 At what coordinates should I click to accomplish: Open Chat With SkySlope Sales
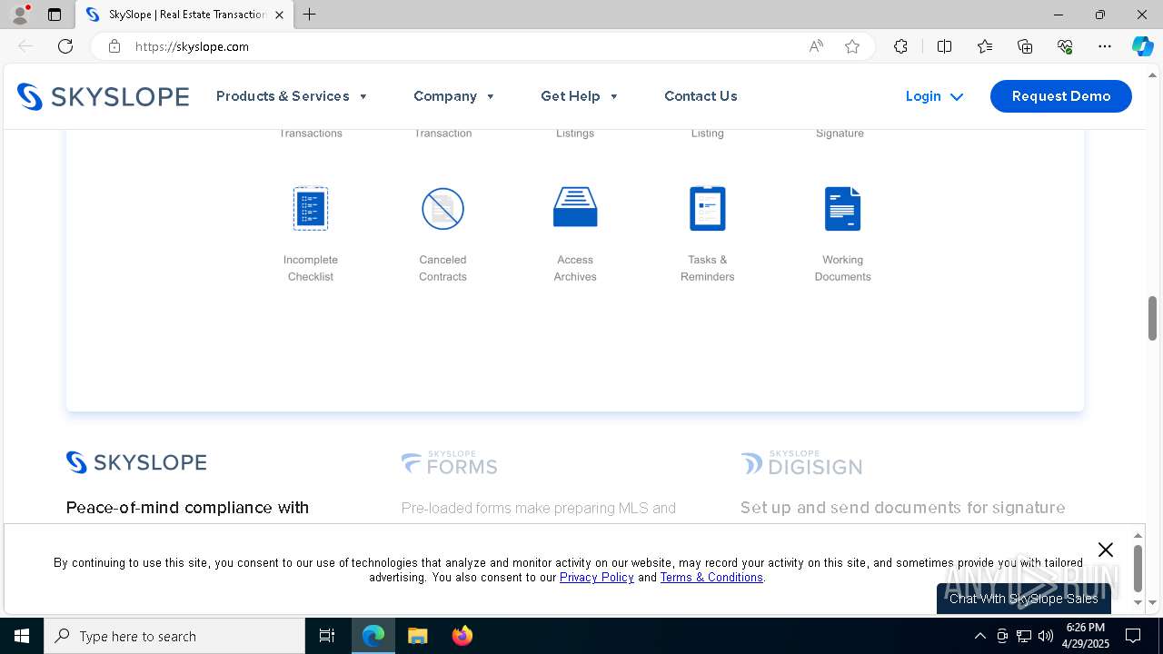[1024, 599]
